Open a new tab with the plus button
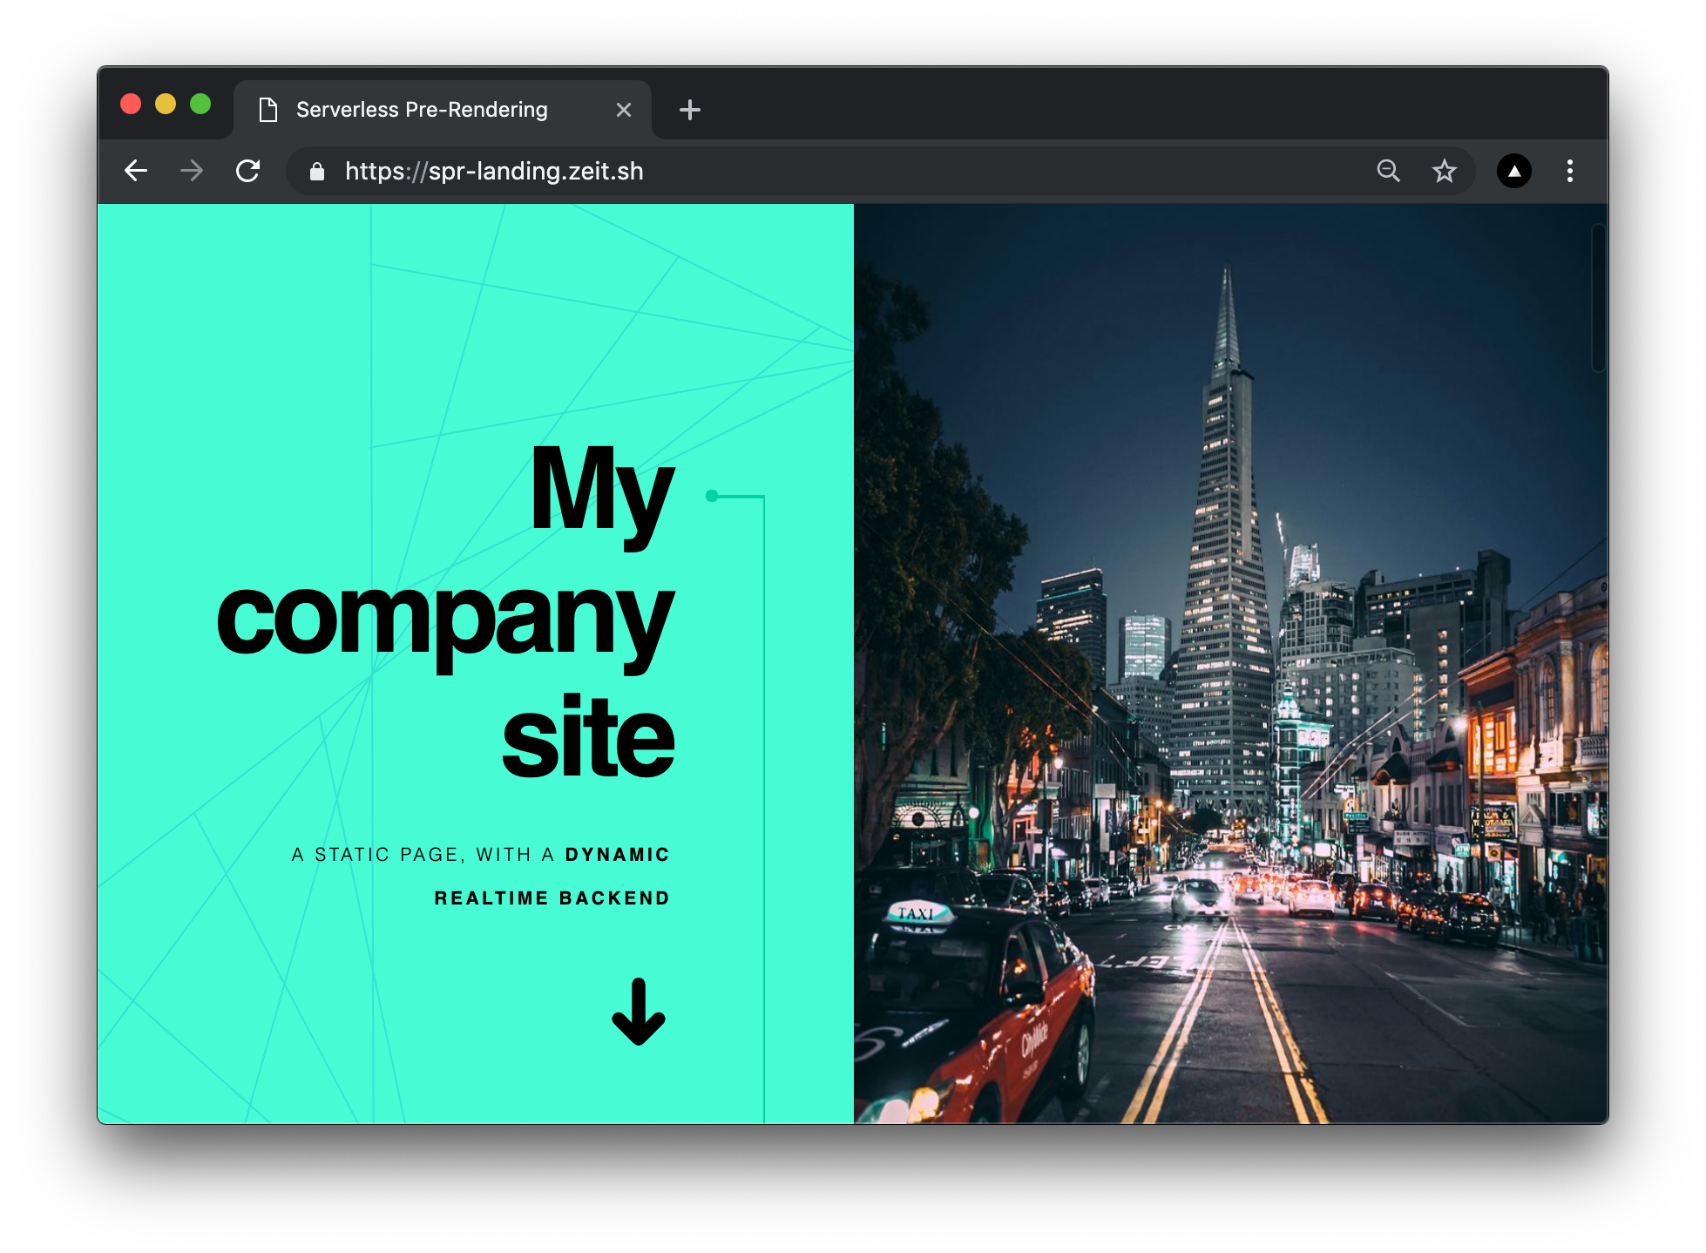Viewport: 1706px width, 1253px height. click(x=689, y=109)
